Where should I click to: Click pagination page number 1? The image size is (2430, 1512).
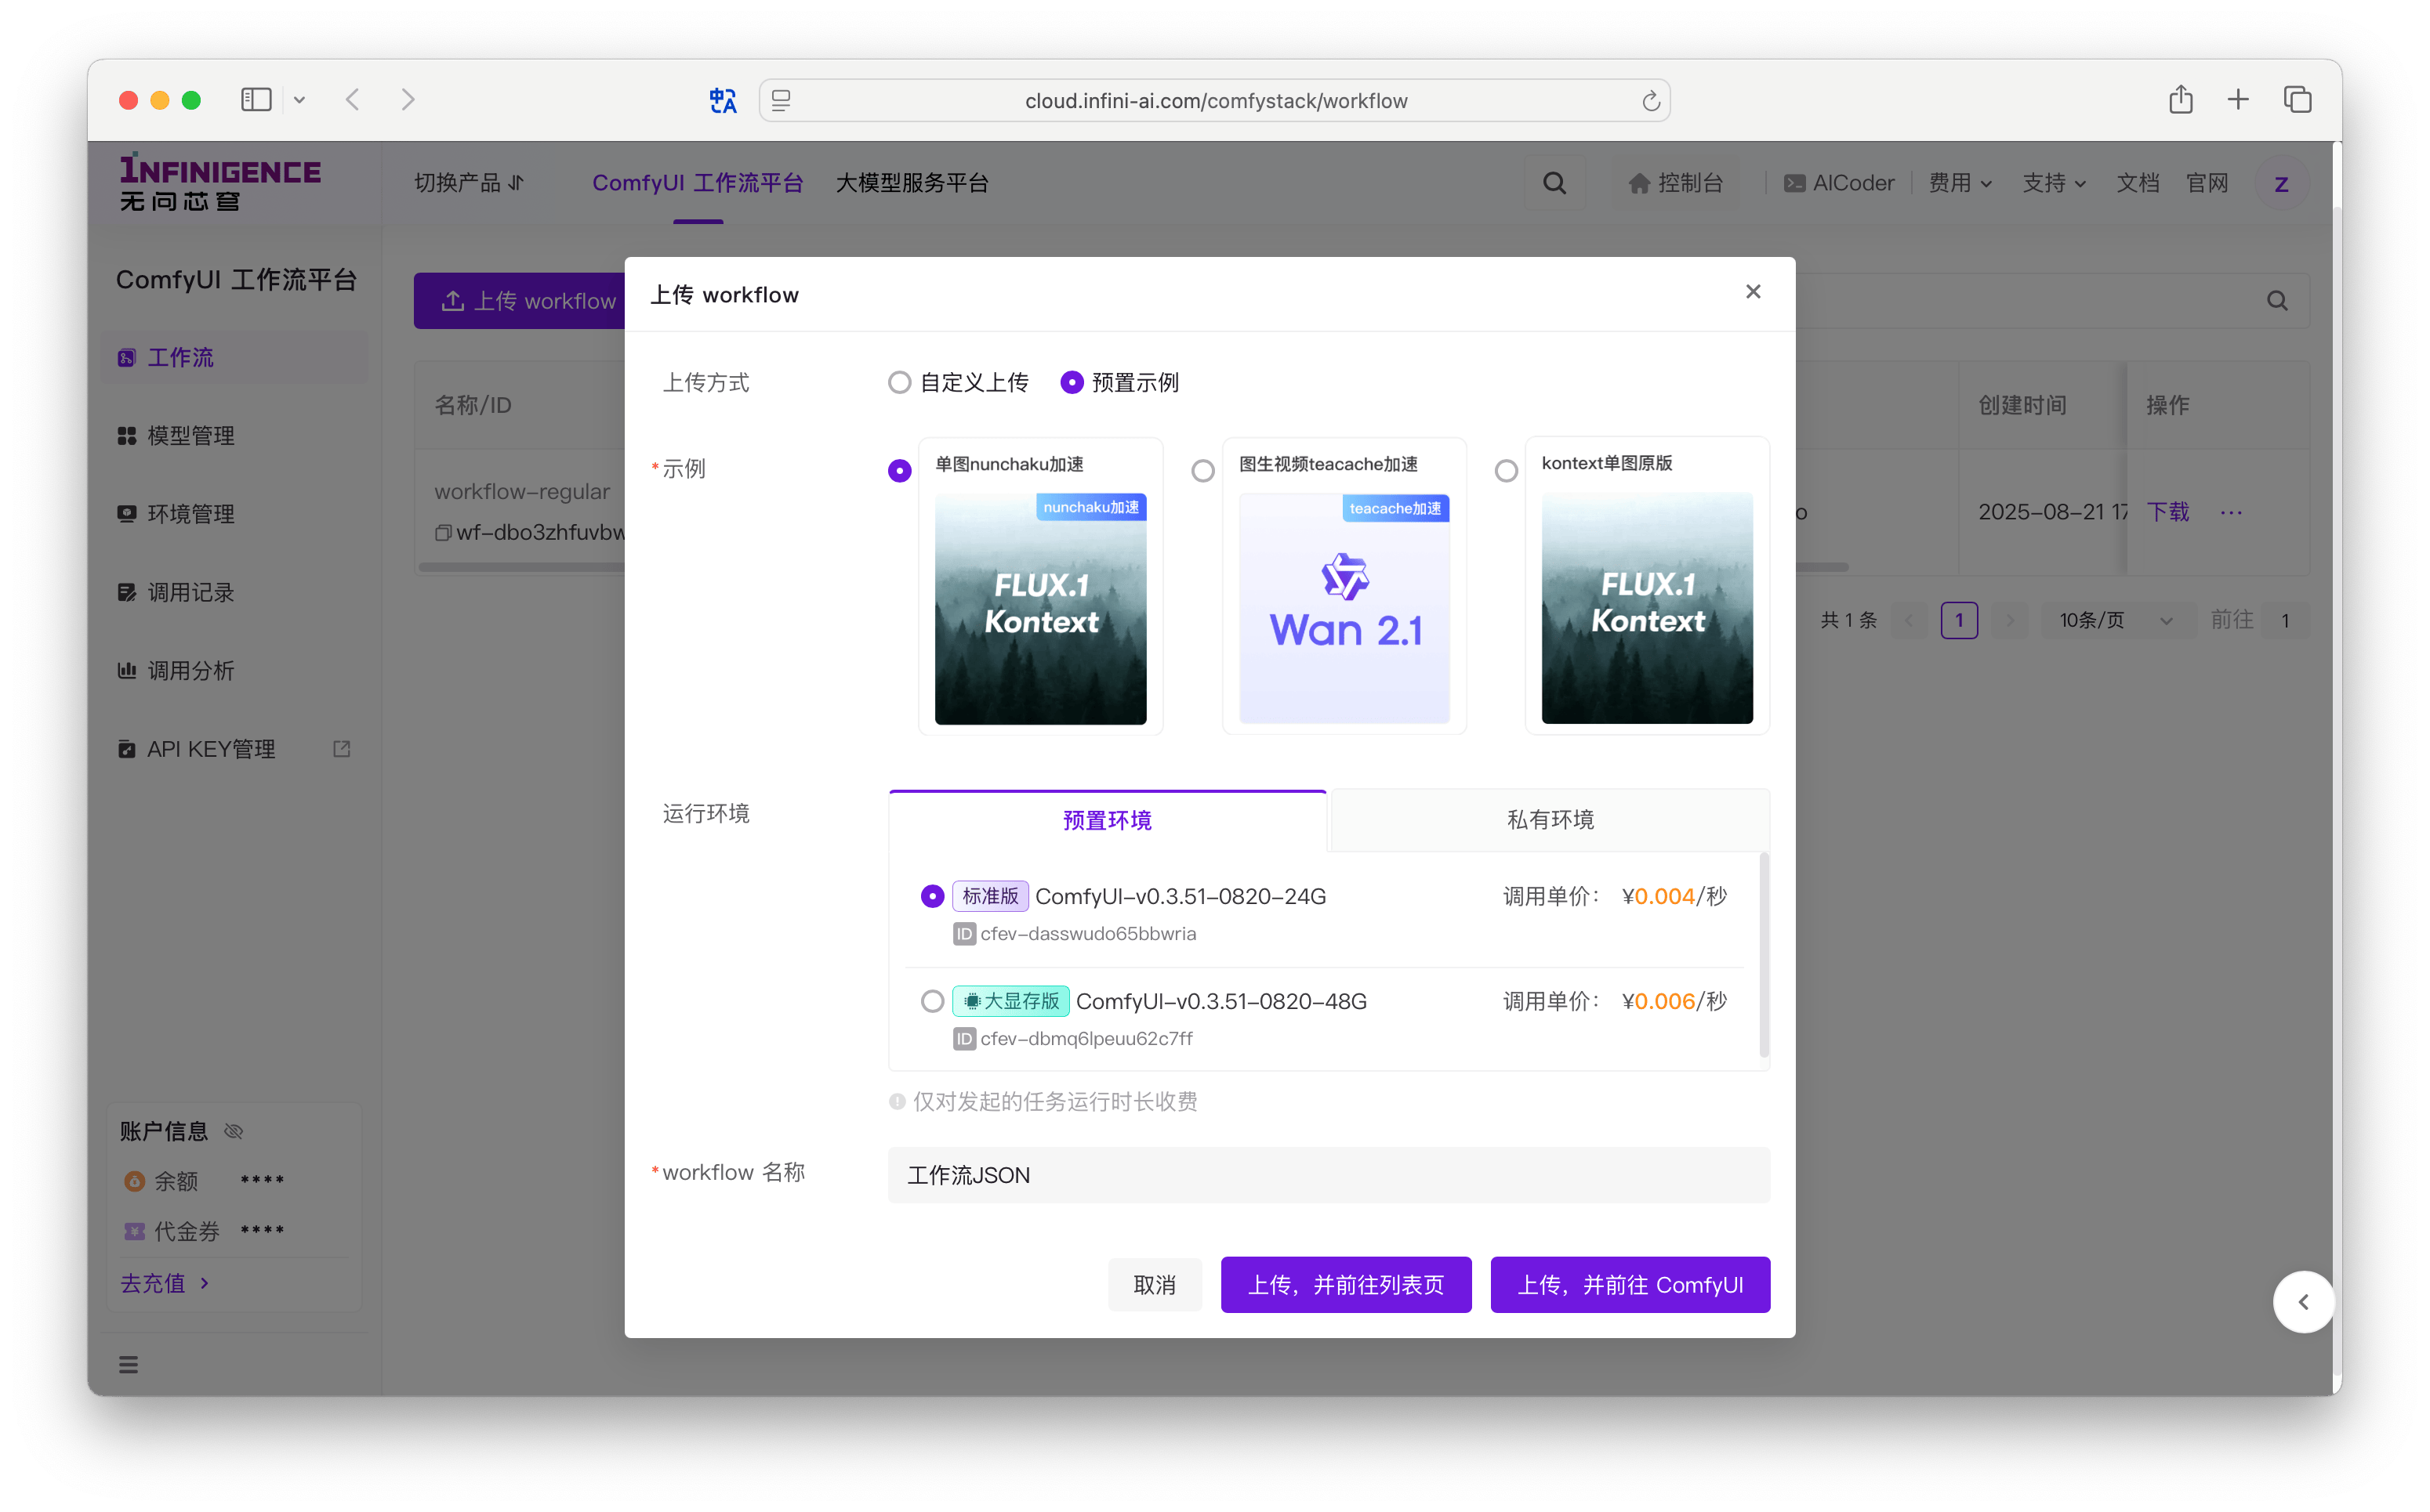pos(1959,620)
